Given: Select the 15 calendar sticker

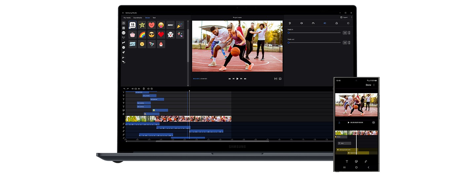Looking at the screenshot, I should coord(133,25).
